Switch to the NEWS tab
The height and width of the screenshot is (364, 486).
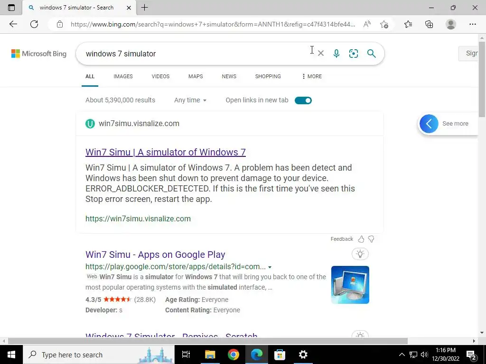click(229, 76)
